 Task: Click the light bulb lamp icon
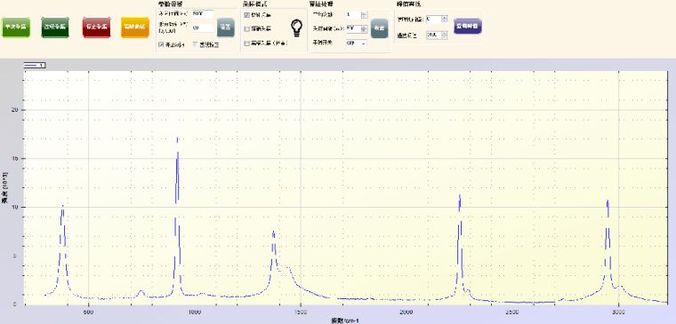click(x=296, y=28)
